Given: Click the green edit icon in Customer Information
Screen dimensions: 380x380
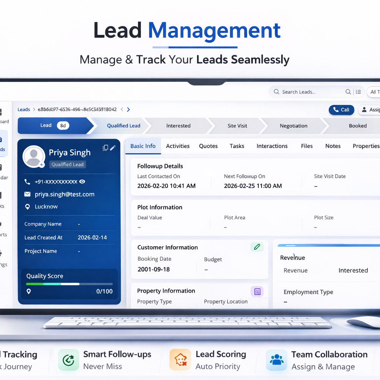Looking at the screenshot, I should pyautogui.click(x=257, y=247).
